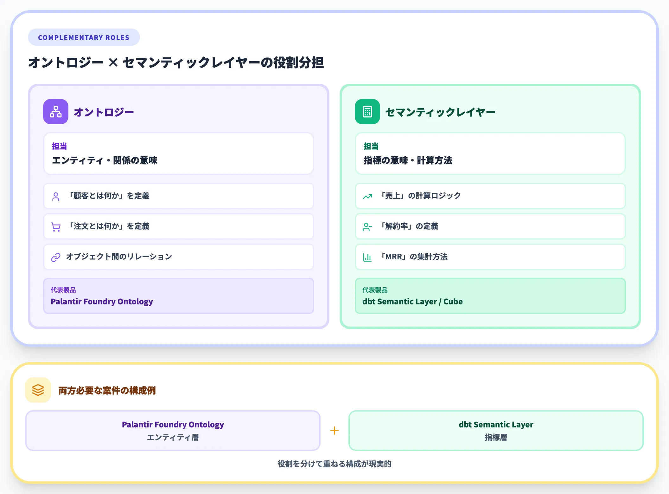Click the chain link icon beside オブジェクト間のリレーション
The image size is (669, 494).
[x=56, y=257]
